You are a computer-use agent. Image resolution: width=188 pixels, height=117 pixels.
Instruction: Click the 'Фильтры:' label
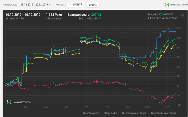point(60,5)
